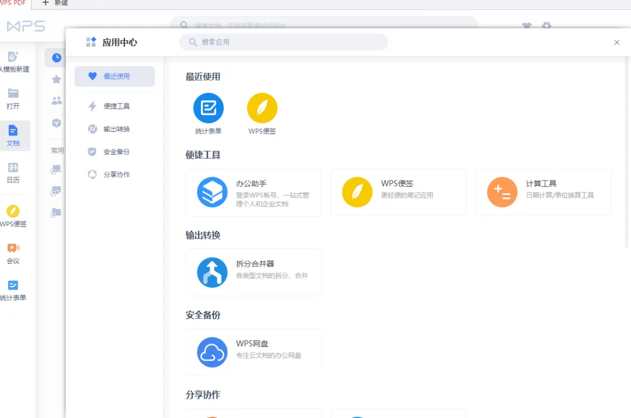Open 日历 calendar in WPS sidebar
Viewport: 631px width, 418px height.
[x=13, y=173]
